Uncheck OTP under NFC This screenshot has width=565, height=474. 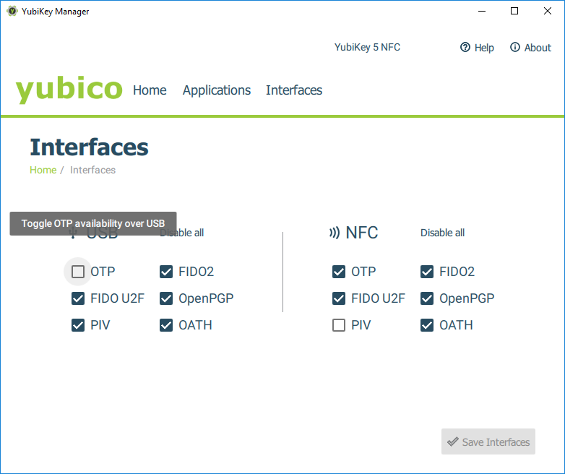(x=339, y=272)
